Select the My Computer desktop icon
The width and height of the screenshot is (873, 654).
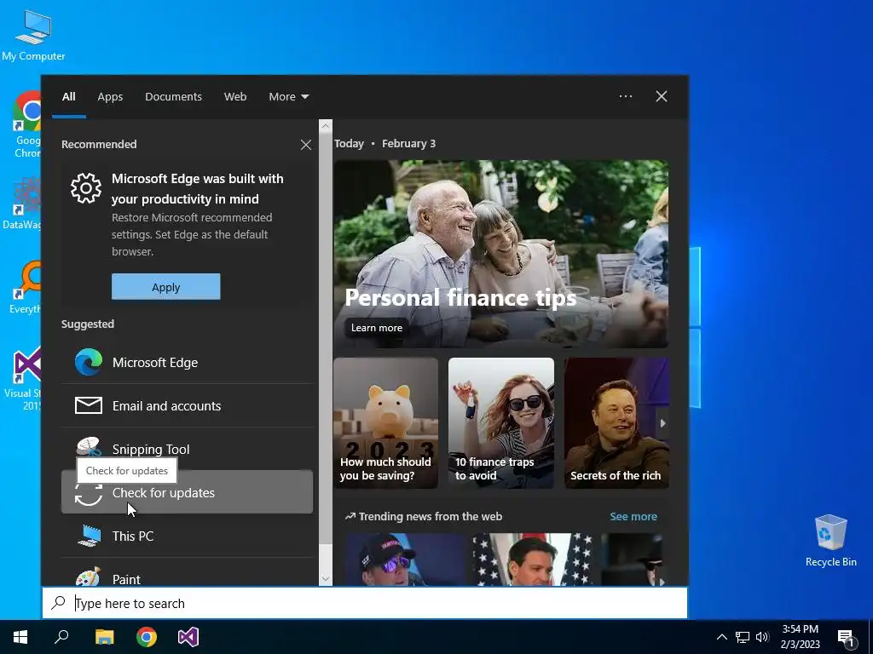(x=33, y=34)
